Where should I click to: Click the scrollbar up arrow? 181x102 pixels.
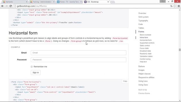[x=180, y=10]
